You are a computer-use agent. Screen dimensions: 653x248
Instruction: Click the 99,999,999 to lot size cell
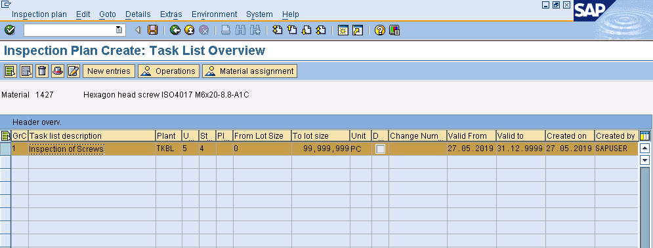pos(320,149)
